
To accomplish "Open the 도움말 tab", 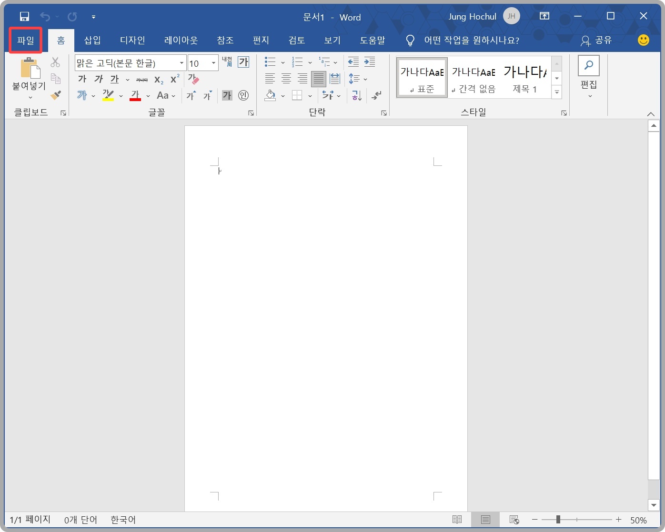I will [373, 40].
